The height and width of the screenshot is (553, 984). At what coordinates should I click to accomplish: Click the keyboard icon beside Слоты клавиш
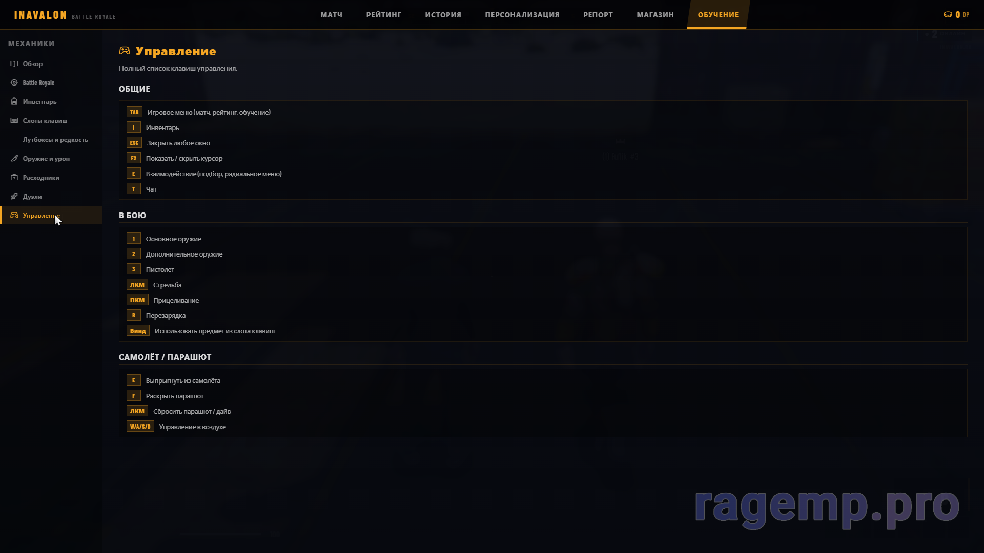[x=14, y=121]
